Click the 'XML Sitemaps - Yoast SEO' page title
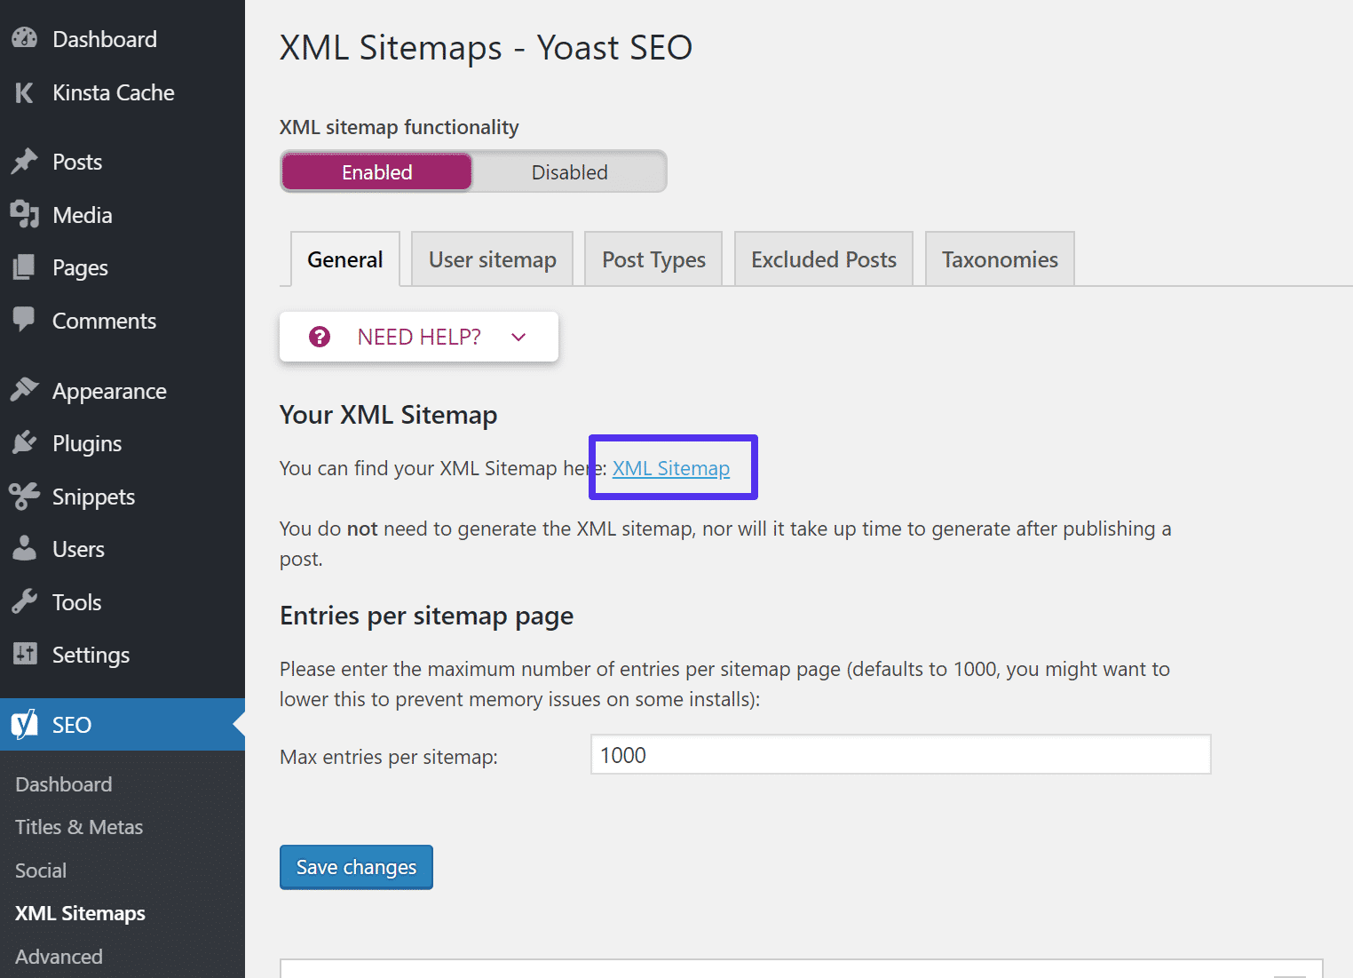This screenshot has height=978, width=1353. [486, 47]
